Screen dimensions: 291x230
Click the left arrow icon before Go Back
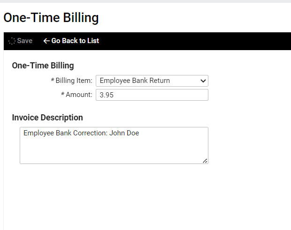(x=46, y=41)
